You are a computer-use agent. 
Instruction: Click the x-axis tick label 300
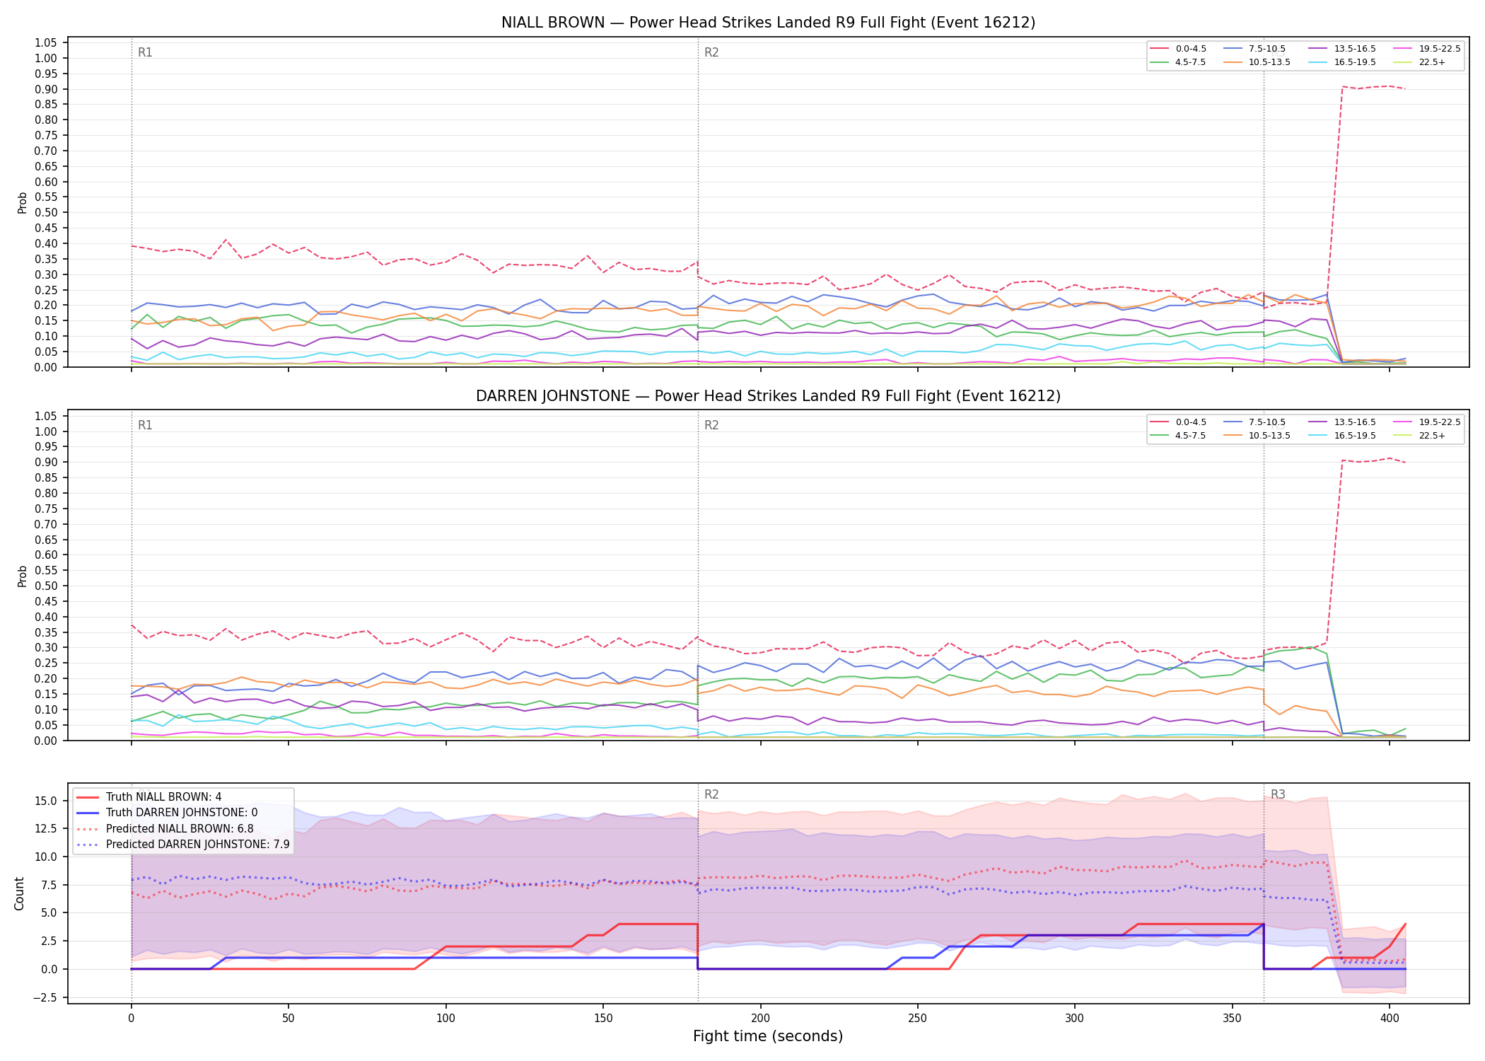pyautogui.click(x=1074, y=1019)
